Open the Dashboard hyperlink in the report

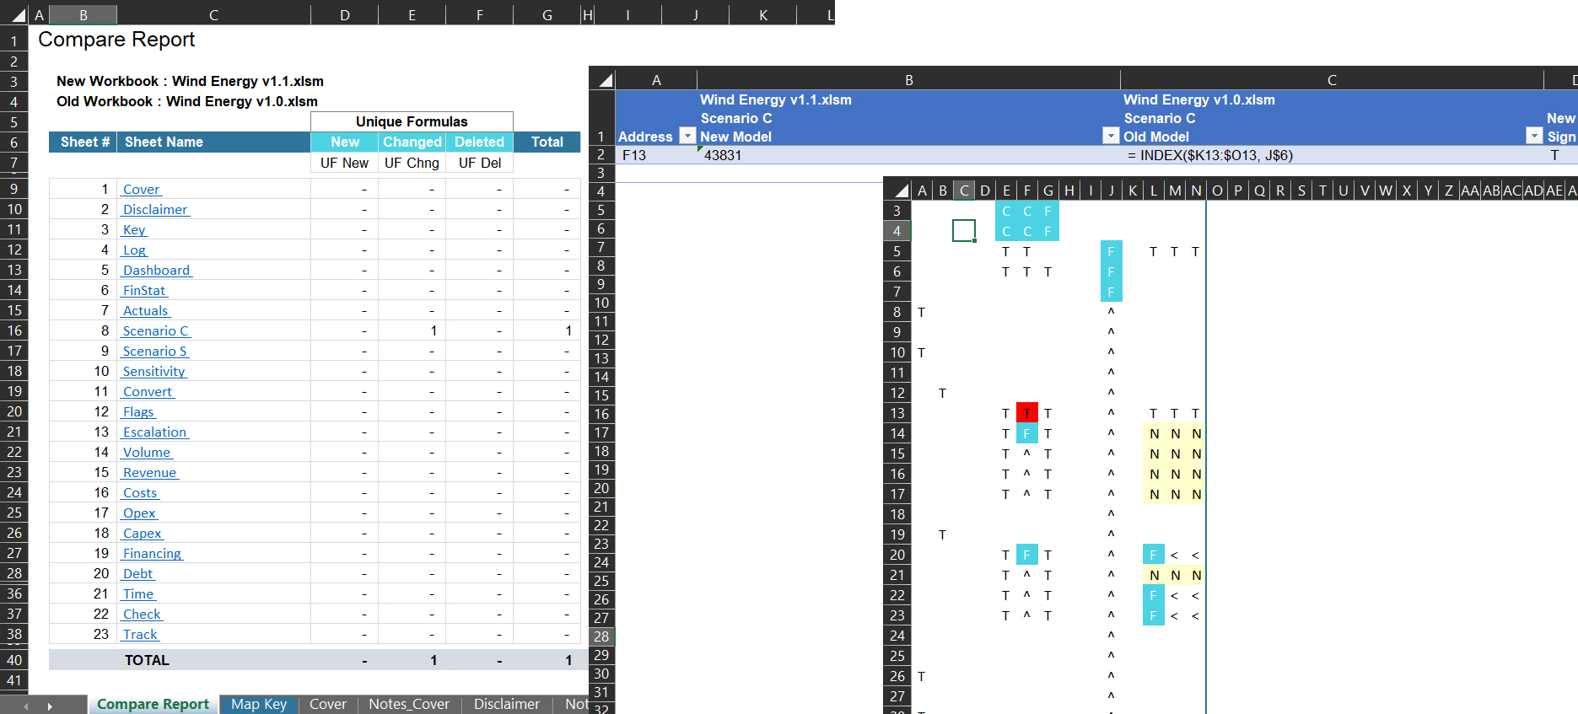pyautogui.click(x=156, y=271)
